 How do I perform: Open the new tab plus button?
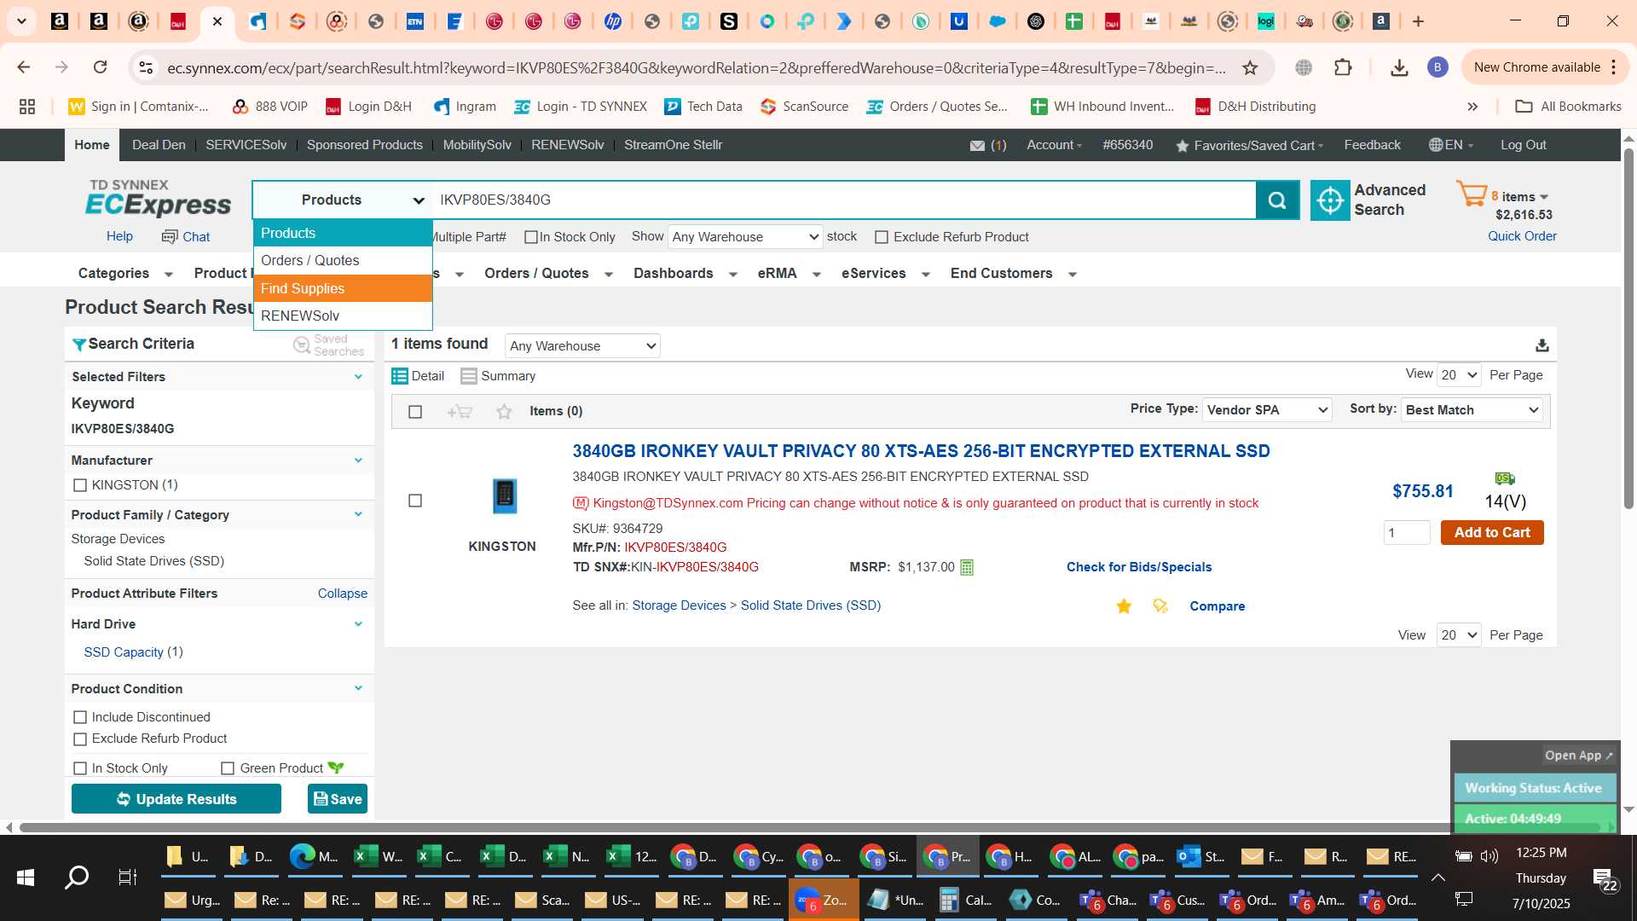click(1418, 21)
